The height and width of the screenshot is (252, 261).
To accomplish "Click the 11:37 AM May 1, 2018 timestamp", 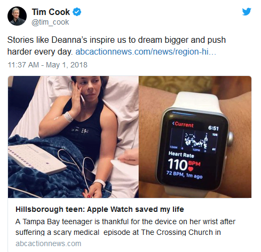I will [x=48, y=65].
